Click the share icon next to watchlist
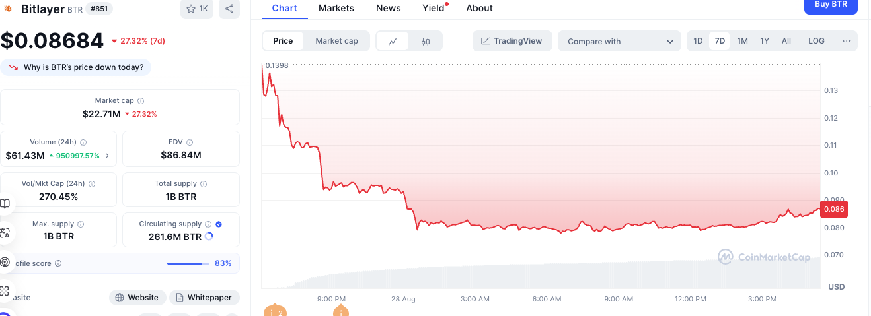The image size is (871, 316). click(229, 9)
